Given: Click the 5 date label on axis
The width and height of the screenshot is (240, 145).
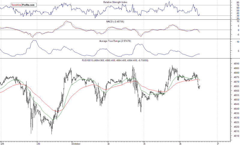Looking at the screenshot, I should tap(144, 144).
